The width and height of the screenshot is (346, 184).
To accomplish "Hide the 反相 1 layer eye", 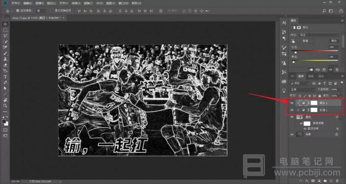I will point(292,110).
